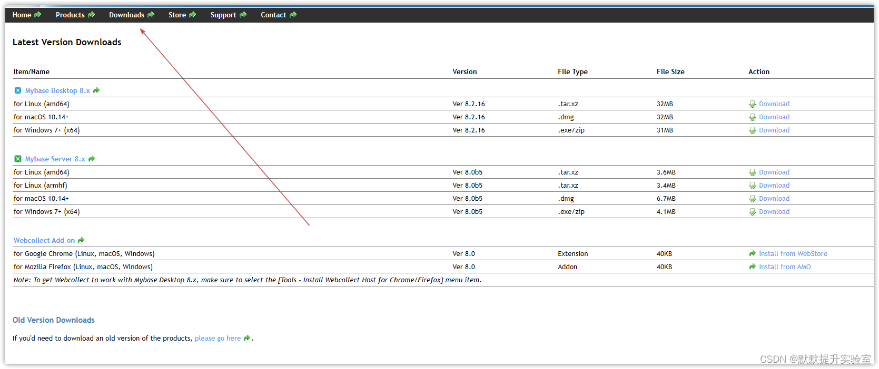Follow the Install from WebStore link
Screen dimensions: 879x369
(x=793, y=253)
